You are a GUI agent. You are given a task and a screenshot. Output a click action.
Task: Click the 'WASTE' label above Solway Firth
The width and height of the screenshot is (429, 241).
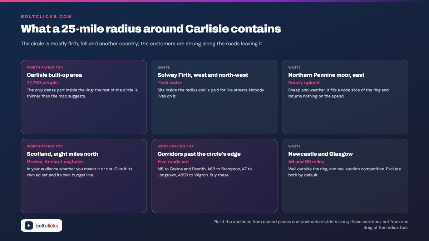(164, 67)
